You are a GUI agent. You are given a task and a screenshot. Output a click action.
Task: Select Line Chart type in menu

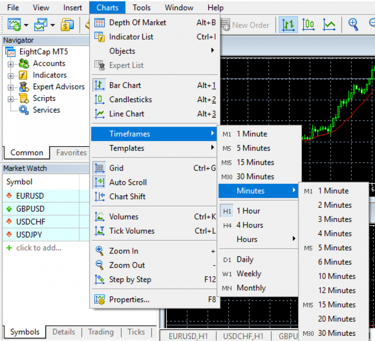pos(154,114)
